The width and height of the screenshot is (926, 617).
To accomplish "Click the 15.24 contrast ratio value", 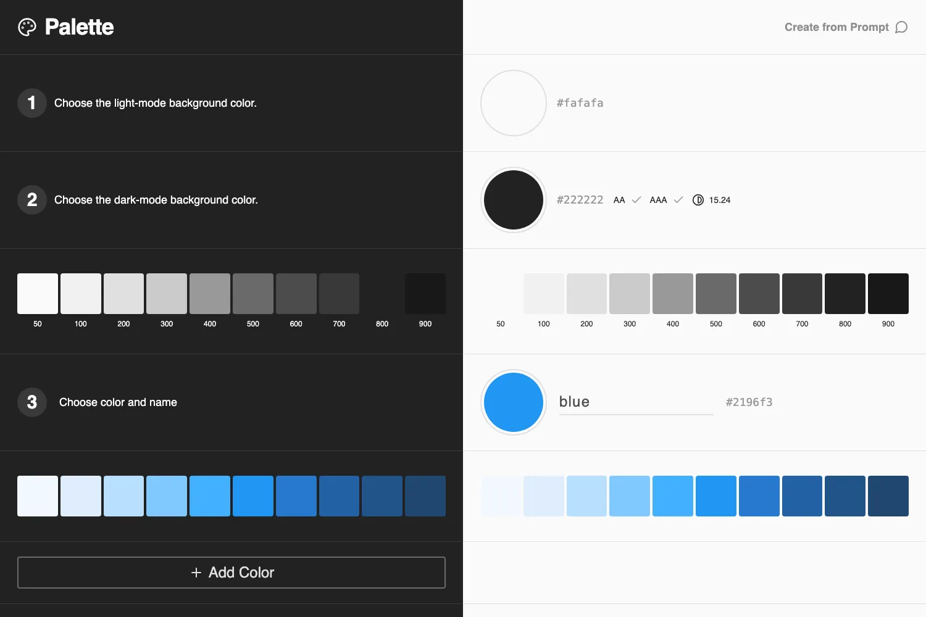I will point(720,200).
